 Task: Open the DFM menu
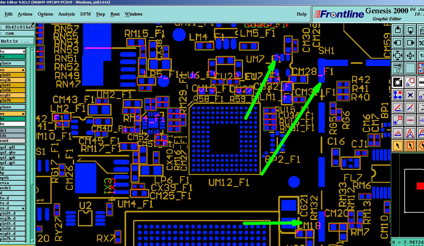coord(86,14)
